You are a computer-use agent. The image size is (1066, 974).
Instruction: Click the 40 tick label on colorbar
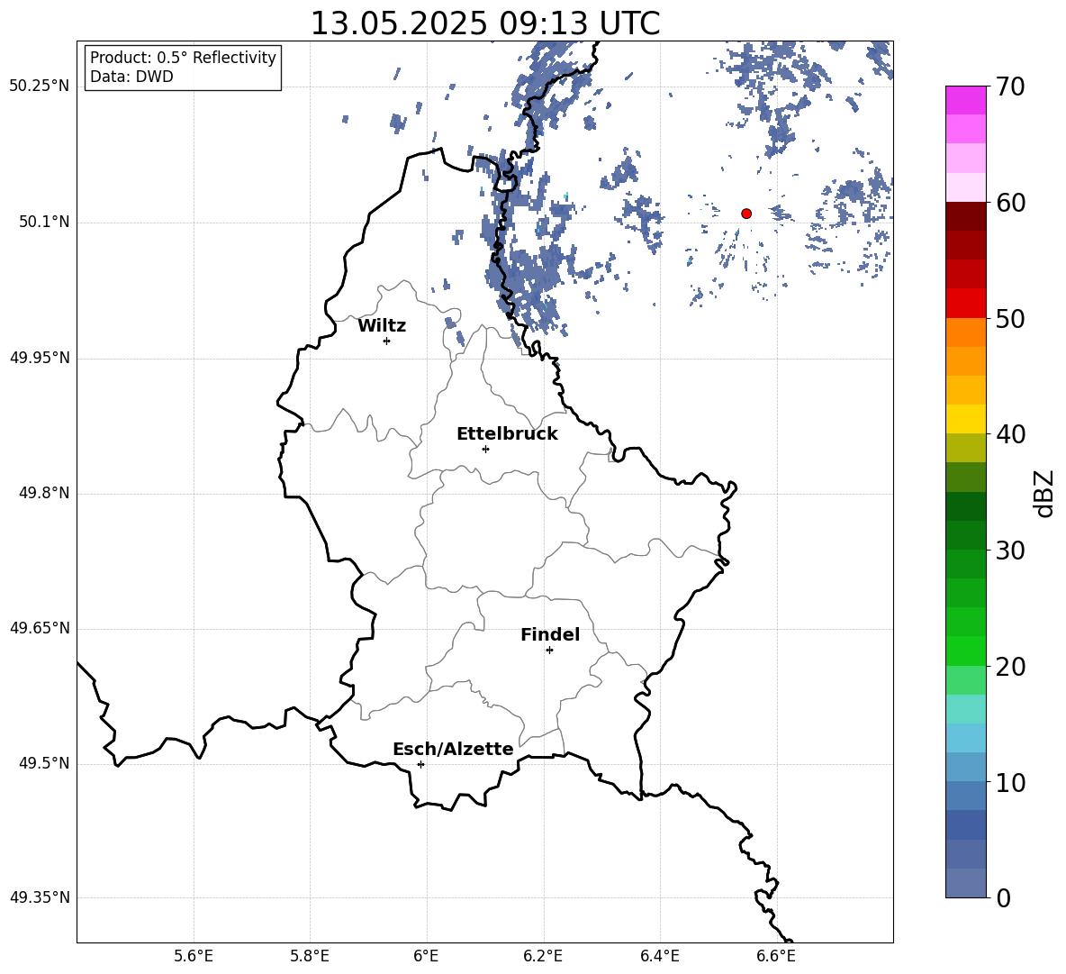pos(1010,434)
